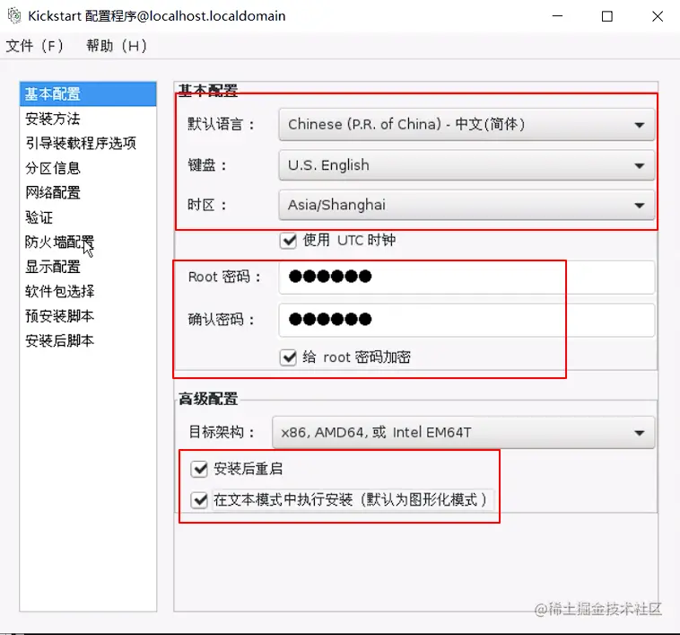Viewport: 680px width, 635px height.
Task: Open 防火墙配置 section
Action: [88, 242]
